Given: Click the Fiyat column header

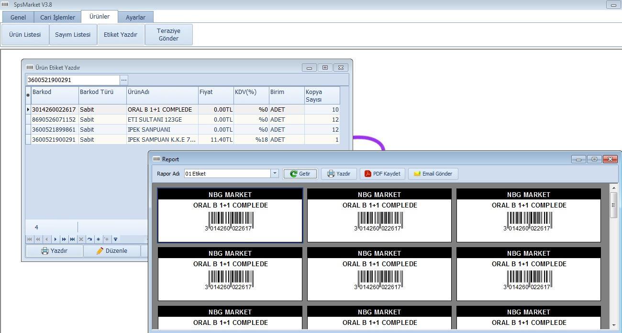Looking at the screenshot, I should (216, 95).
